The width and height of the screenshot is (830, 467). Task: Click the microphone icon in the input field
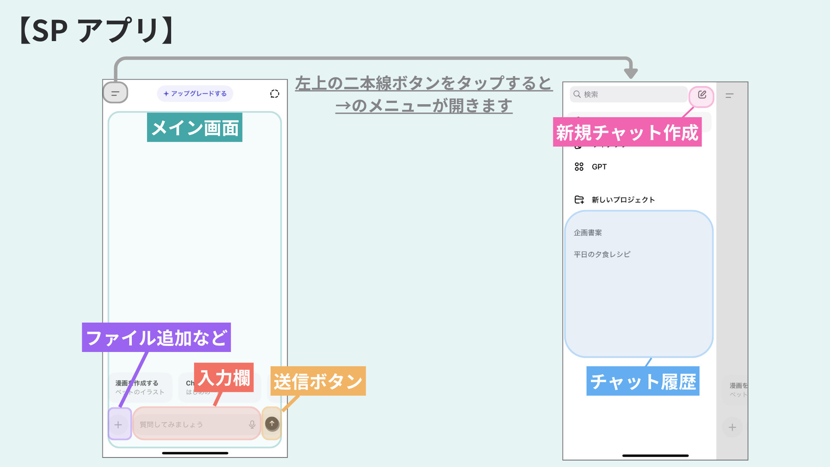(x=252, y=425)
